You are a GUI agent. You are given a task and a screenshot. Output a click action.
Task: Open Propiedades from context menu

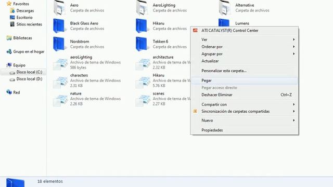(x=245, y=130)
